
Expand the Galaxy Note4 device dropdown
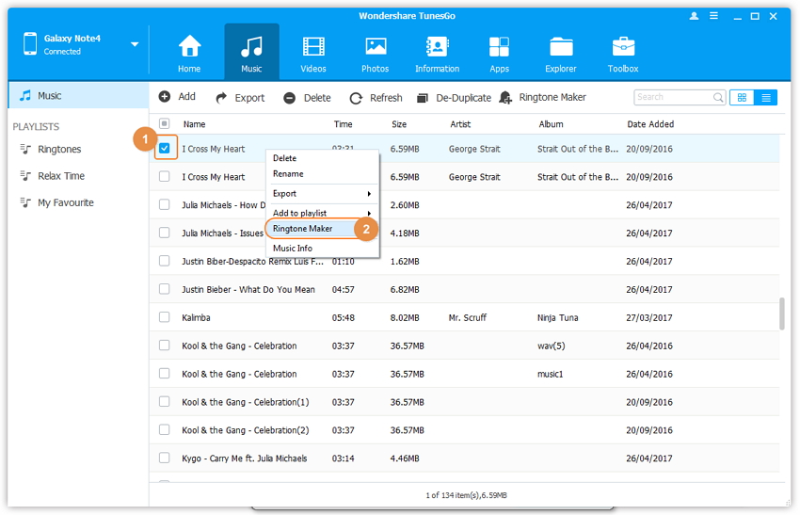135,44
